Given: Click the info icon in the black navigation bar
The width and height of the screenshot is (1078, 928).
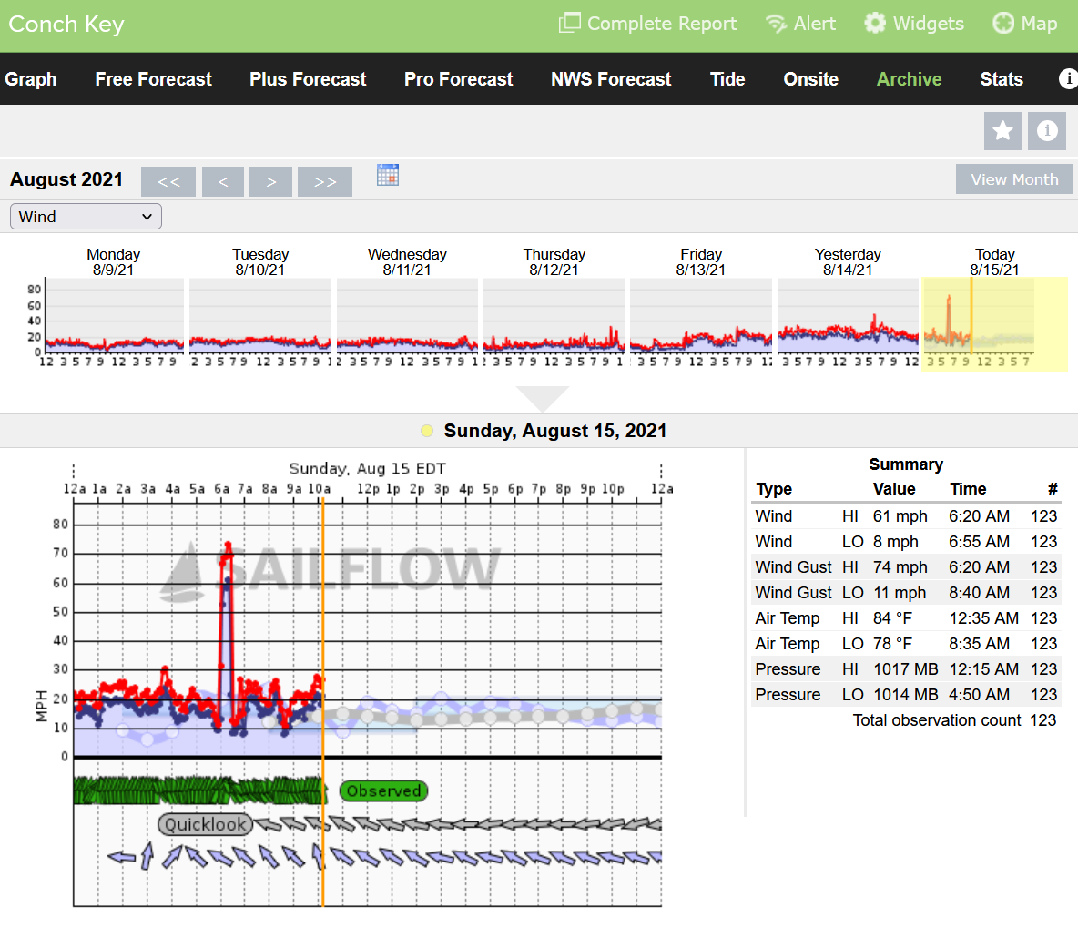Looking at the screenshot, I should click(1068, 79).
